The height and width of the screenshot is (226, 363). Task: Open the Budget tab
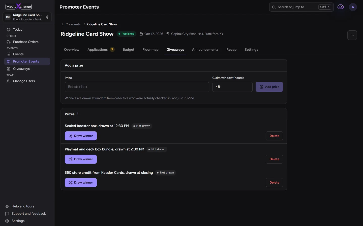click(x=129, y=50)
